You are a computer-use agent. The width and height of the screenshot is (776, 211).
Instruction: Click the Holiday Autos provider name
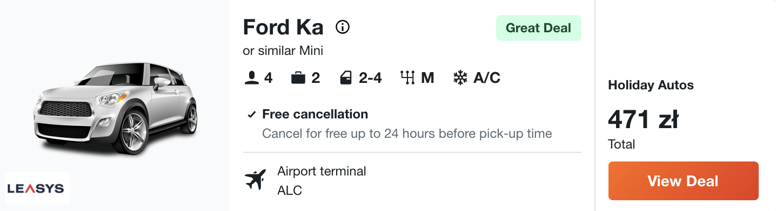[651, 85]
